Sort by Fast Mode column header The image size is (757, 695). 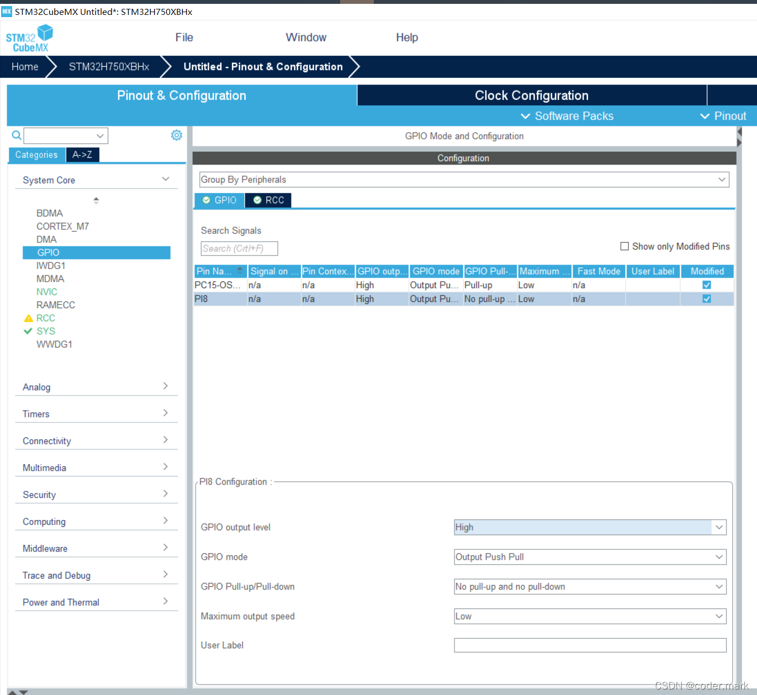point(599,271)
